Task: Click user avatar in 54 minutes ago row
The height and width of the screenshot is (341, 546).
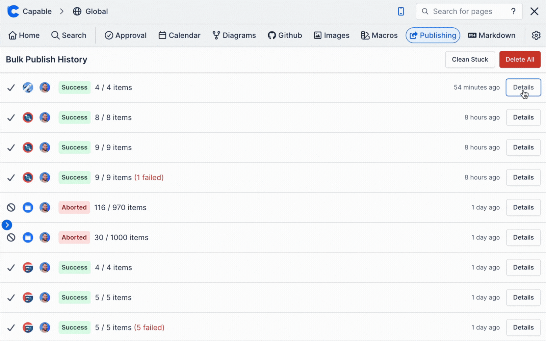Action: 45,88
